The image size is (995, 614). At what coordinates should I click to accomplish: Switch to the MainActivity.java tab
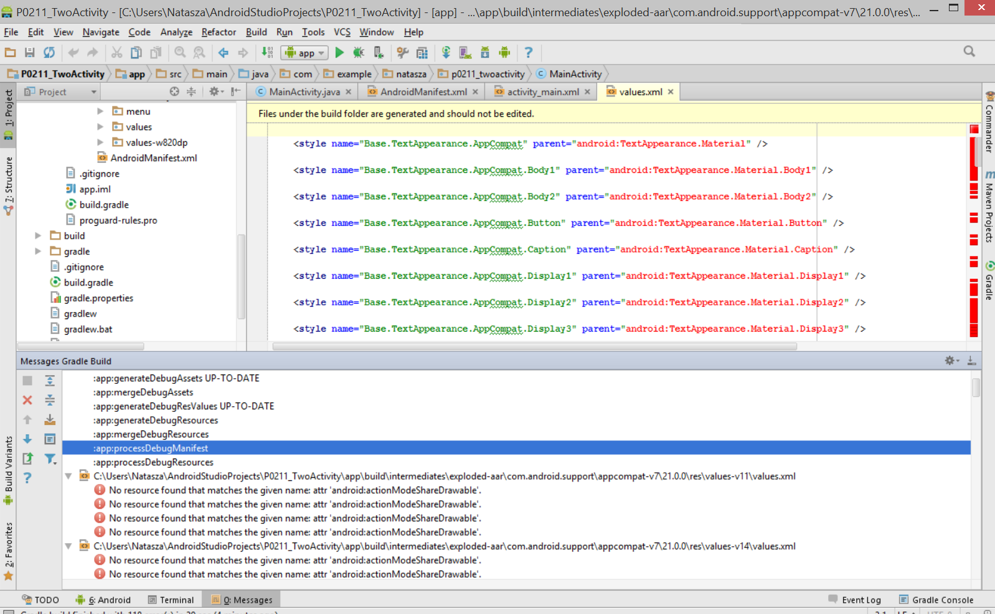pyautogui.click(x=304, y=92)
